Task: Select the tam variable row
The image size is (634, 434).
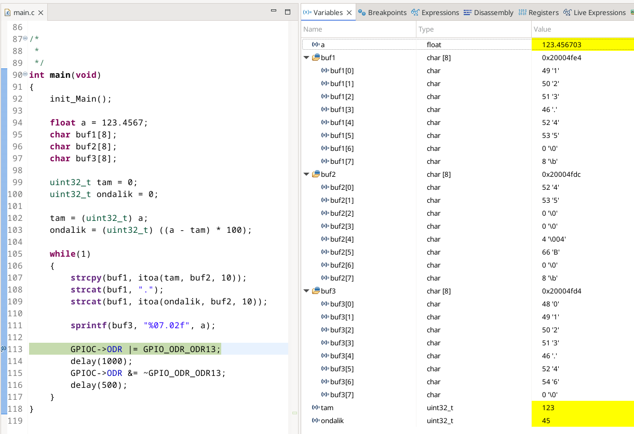Action: 467,408
